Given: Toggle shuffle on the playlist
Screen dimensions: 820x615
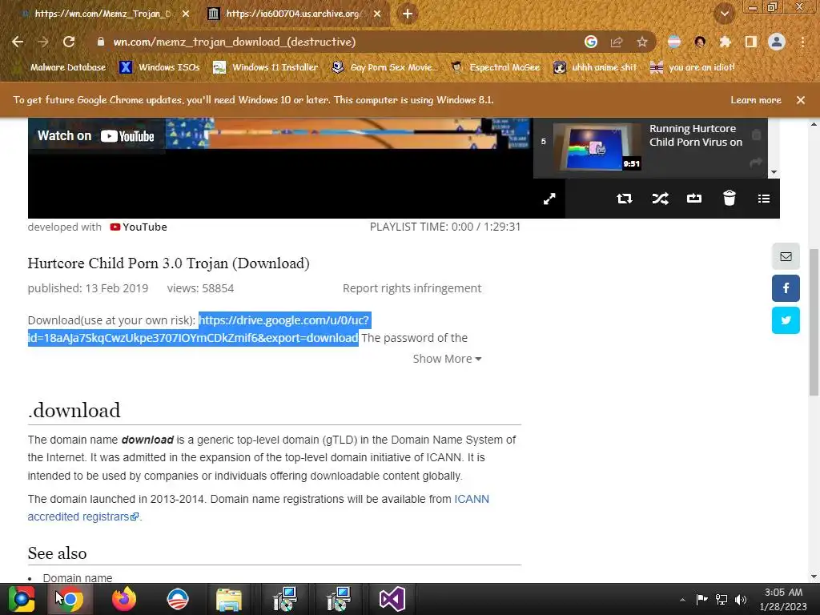Looking at the screenshot, I should point(660,199).
